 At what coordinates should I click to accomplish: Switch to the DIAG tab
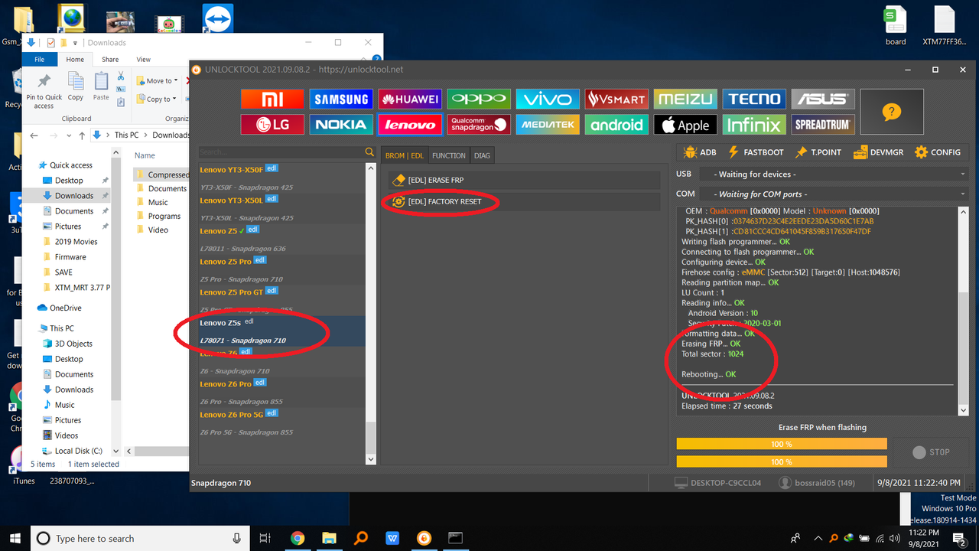pyautogui.click(x=482, y=155)
